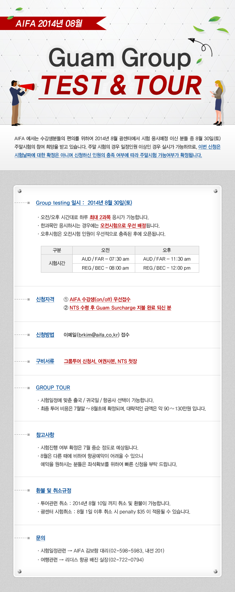Click the 시험시간 row label cell
The height and width of the screenshot is (592, 235).
(57, 263)
